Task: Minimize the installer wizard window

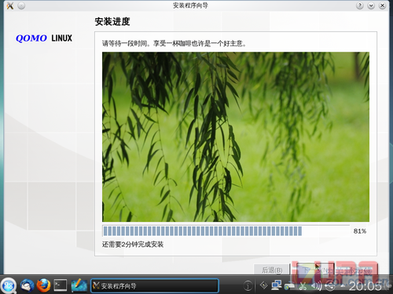Action: click(x=371, y=5)
